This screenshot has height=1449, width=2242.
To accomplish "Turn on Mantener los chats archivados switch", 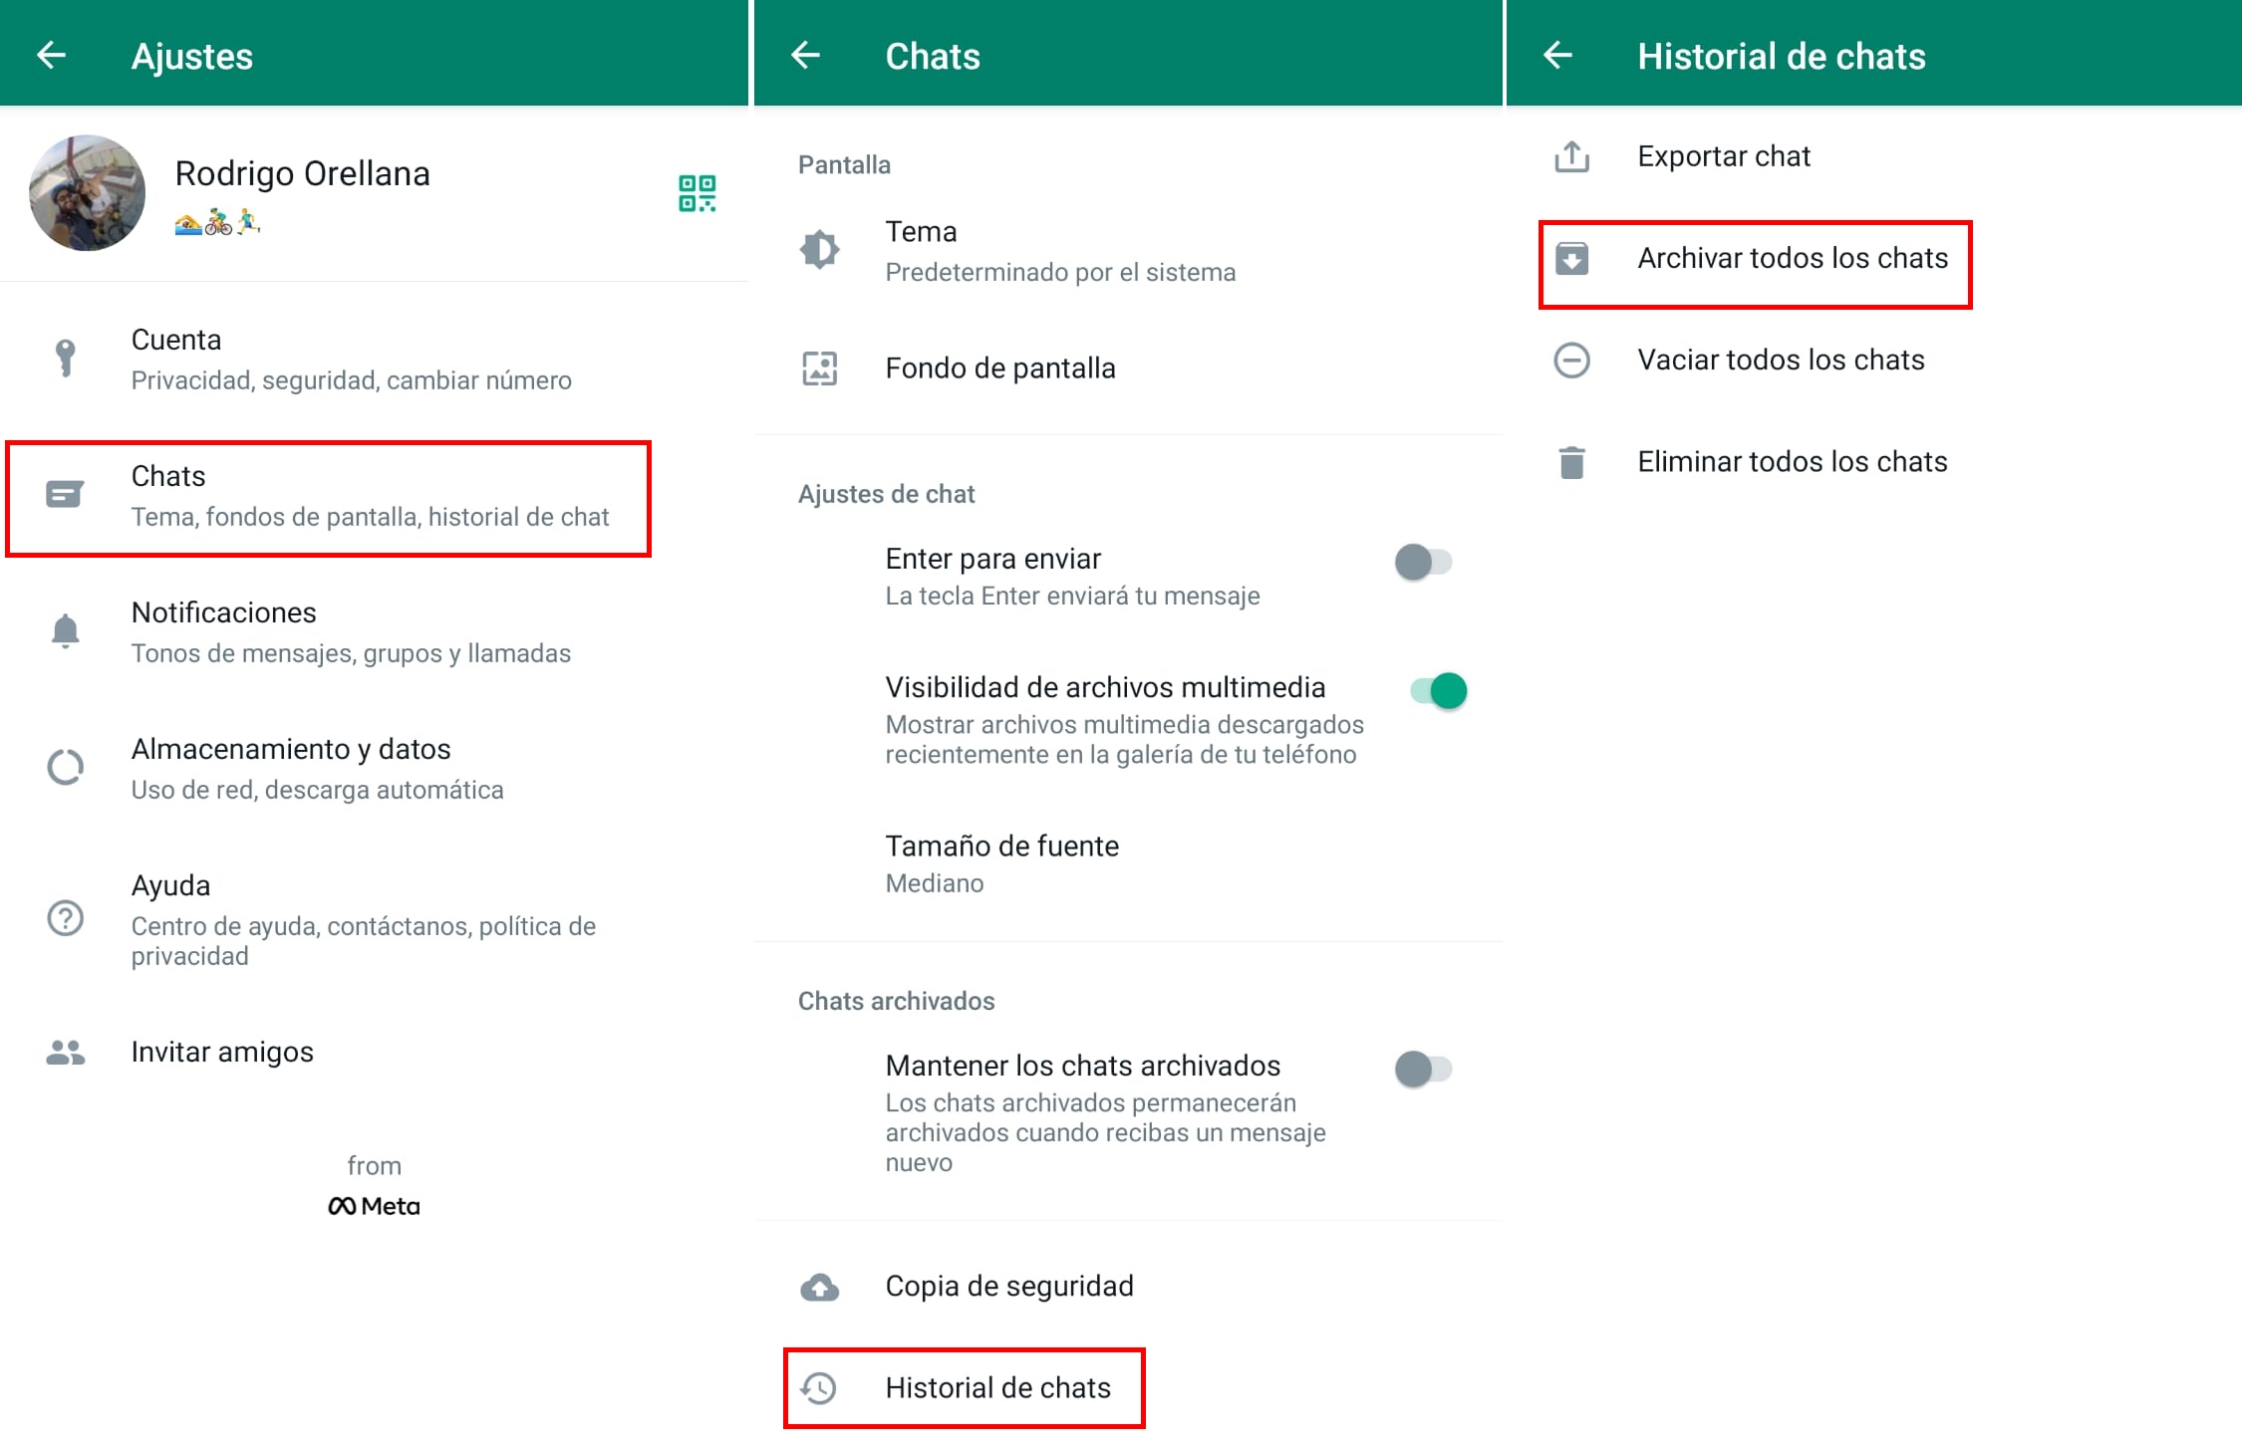I will [x=1423, y=1070].
